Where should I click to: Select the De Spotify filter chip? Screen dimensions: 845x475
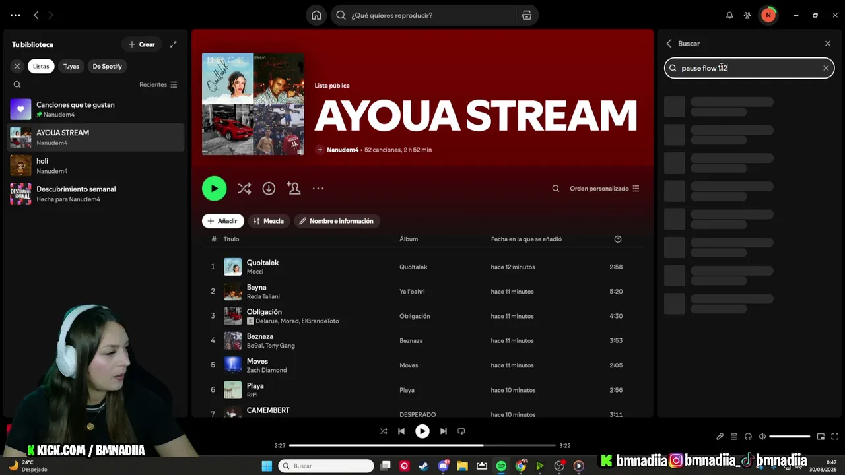(107, 66)
